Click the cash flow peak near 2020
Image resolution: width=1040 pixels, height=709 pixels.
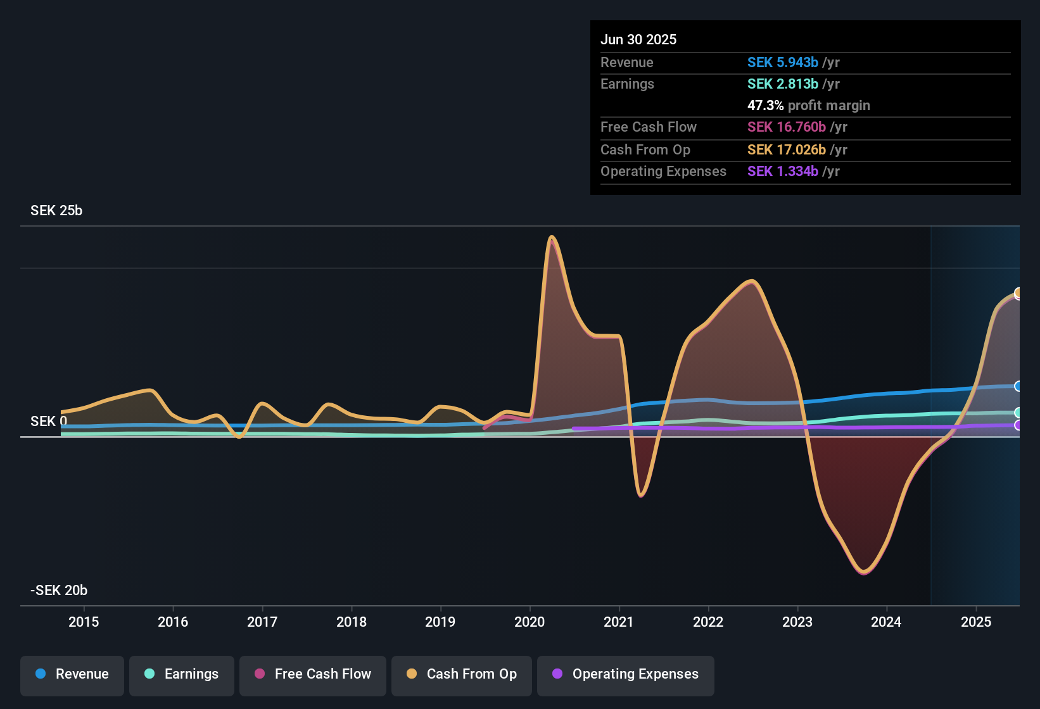pyautogui.click(x=552, y=237)
